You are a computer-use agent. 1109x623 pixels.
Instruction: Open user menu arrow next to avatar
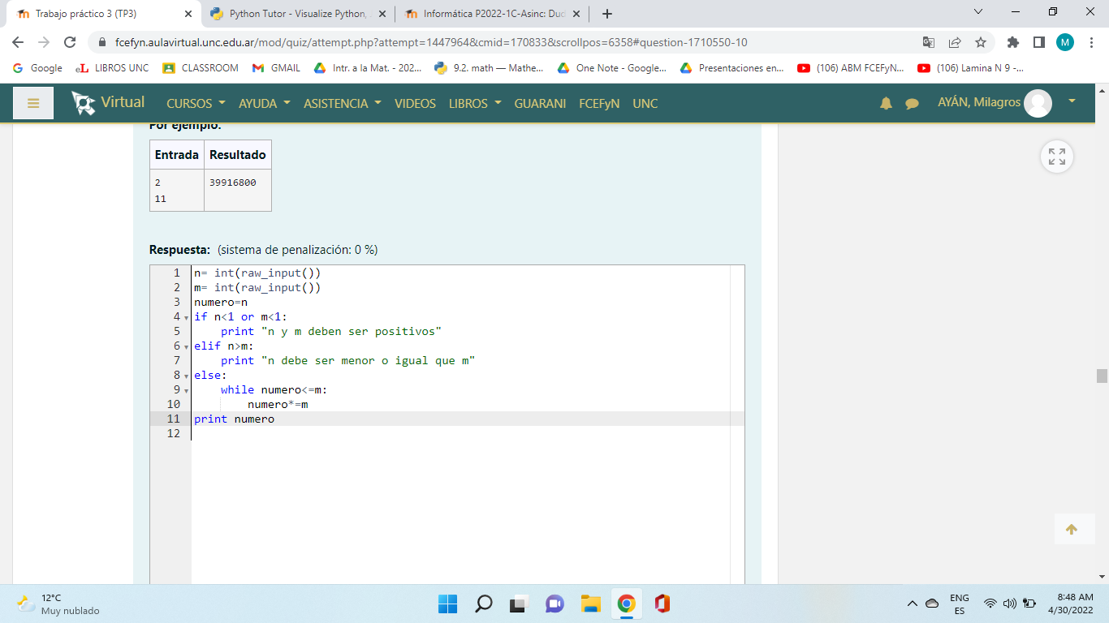pyautogui.click(x=1072, y=101)
